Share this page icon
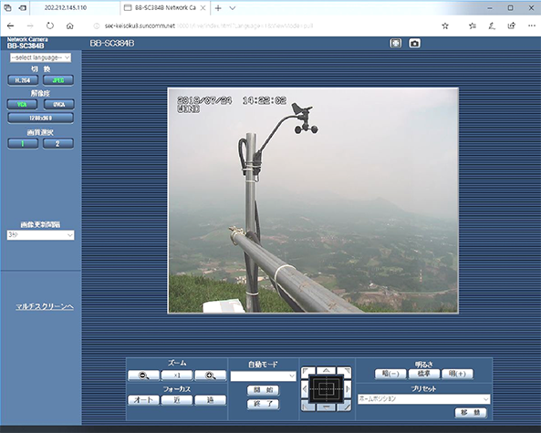 point(511,26)
